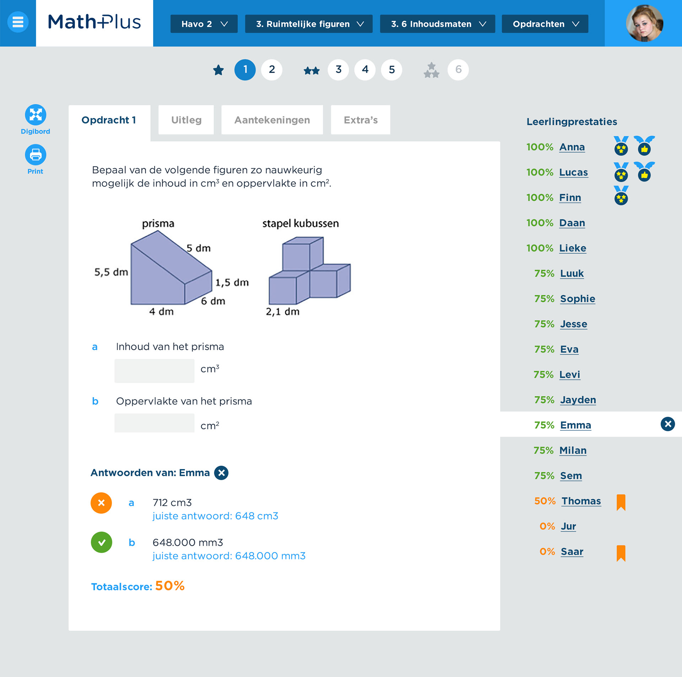Click the MathPlus logo

(x=94, y=22)
